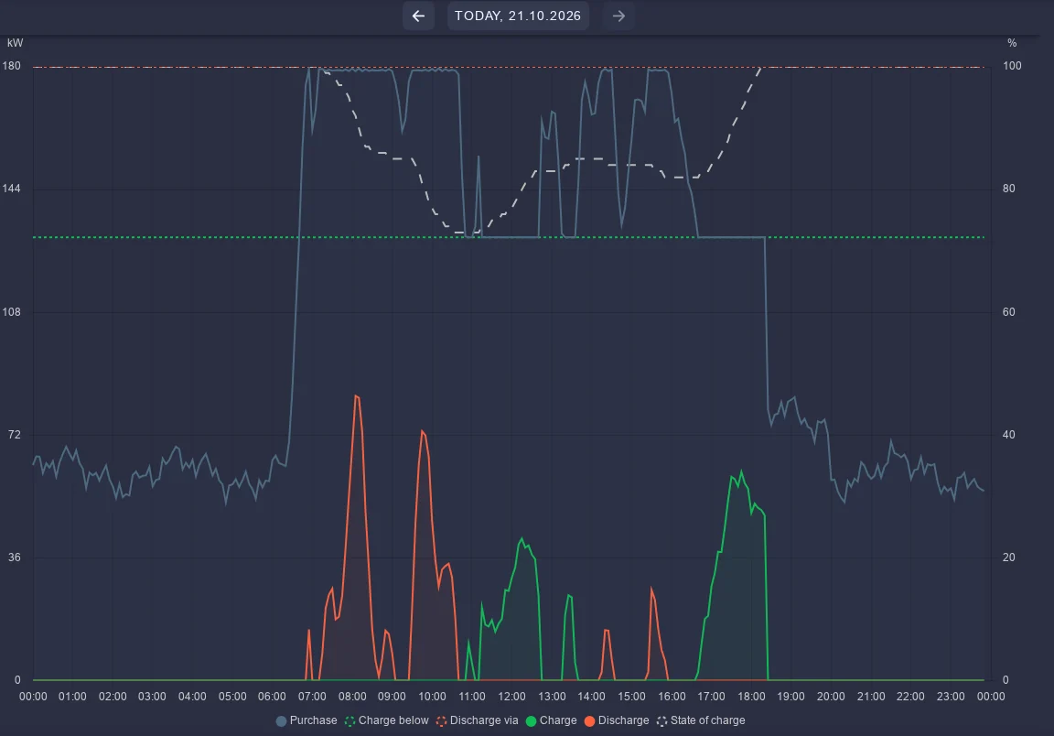The width and height of the screenshot is (1054, 736).
Task: Click the 23:00 x-axis time label
Action: [951, 697]
